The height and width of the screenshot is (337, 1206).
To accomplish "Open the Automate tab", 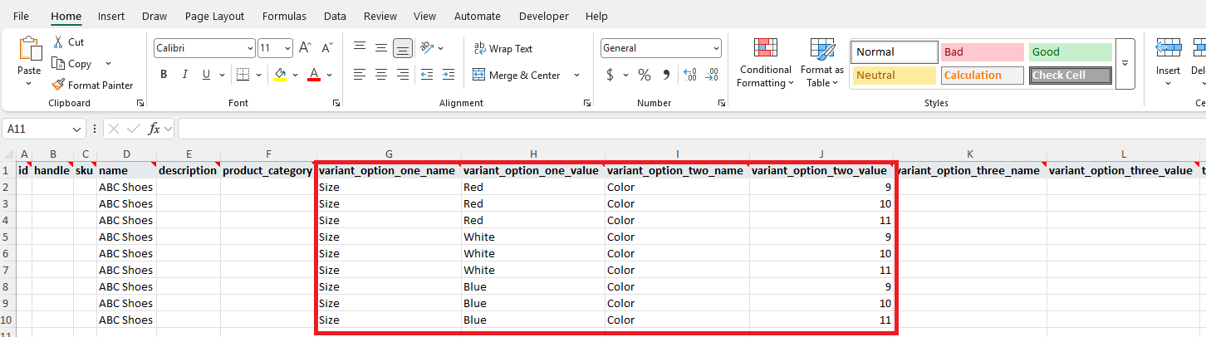I will click(478, 16).
